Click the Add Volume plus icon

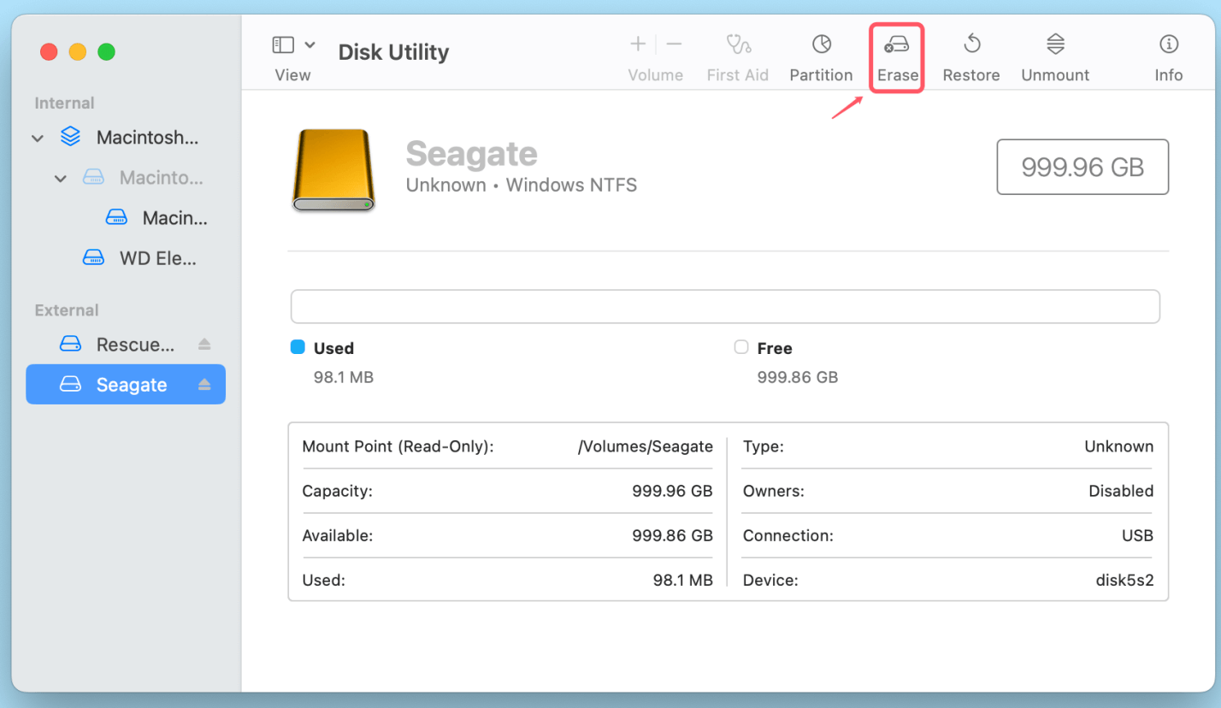pyautogui.click(x=638, y=43)
